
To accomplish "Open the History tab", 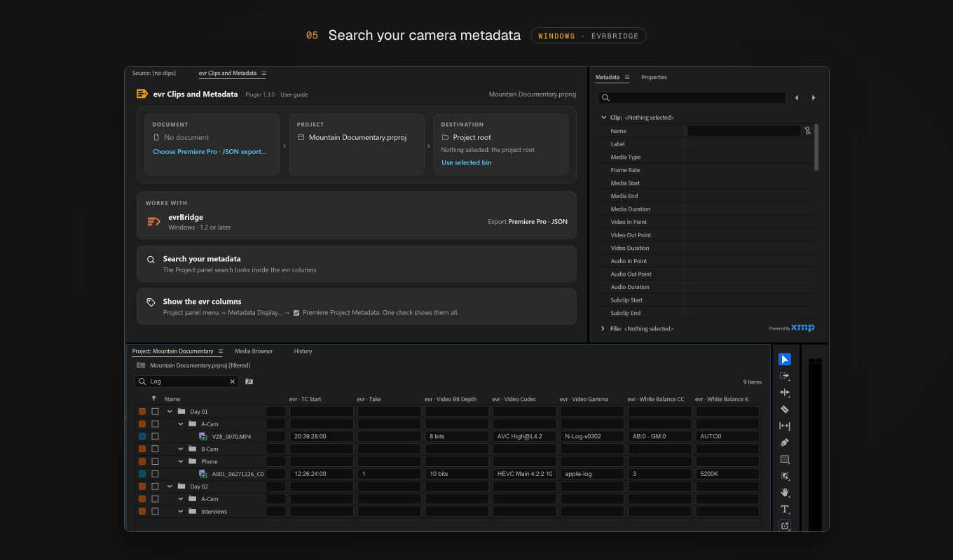I will tap(303, 351).
